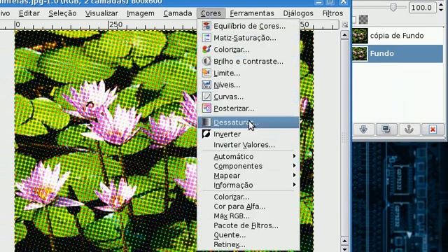Screen dimensions: 448x252
Task: Choose Inverter Valores menu entry
Action: 248,145
